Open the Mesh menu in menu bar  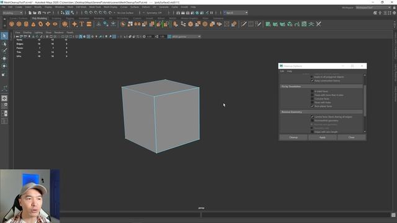point(70,7)
